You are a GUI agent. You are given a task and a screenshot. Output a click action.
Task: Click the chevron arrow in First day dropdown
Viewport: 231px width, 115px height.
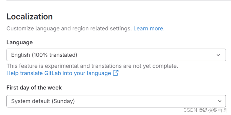(220, 101)
